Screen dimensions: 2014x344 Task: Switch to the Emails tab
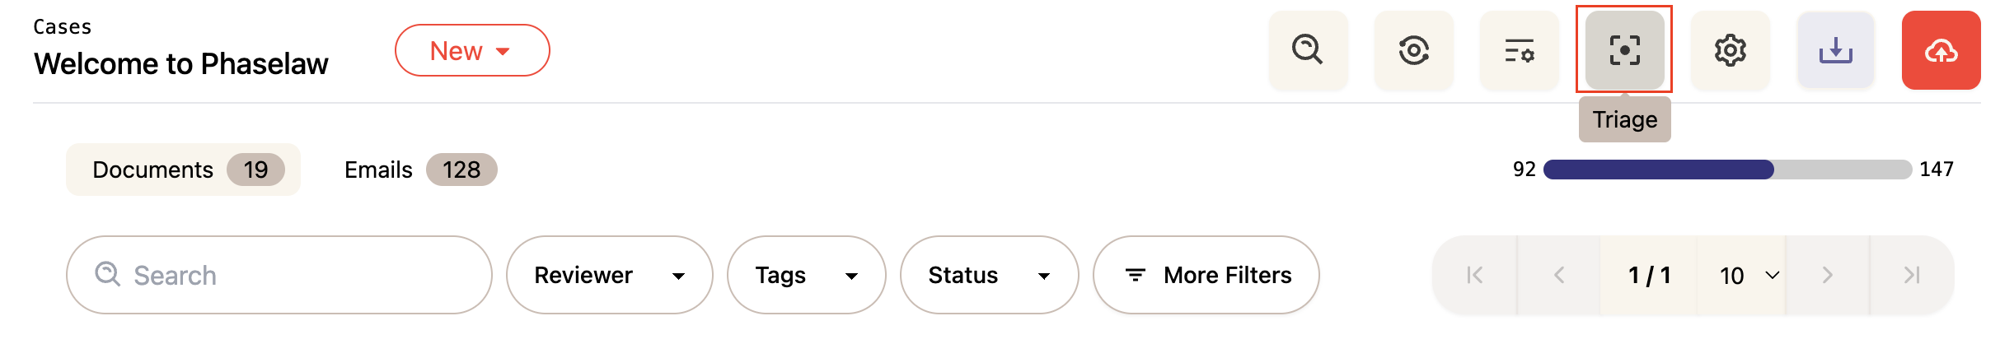tap(419, 170)
